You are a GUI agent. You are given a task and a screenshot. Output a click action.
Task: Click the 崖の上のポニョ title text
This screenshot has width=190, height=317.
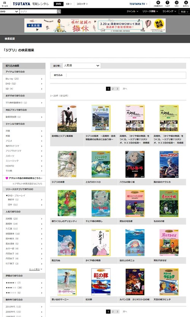[127, 260]
